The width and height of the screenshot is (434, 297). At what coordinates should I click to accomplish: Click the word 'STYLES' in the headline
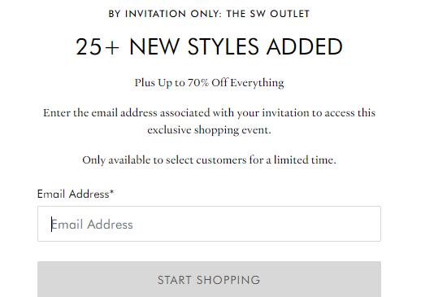click(x=224, y=46)
